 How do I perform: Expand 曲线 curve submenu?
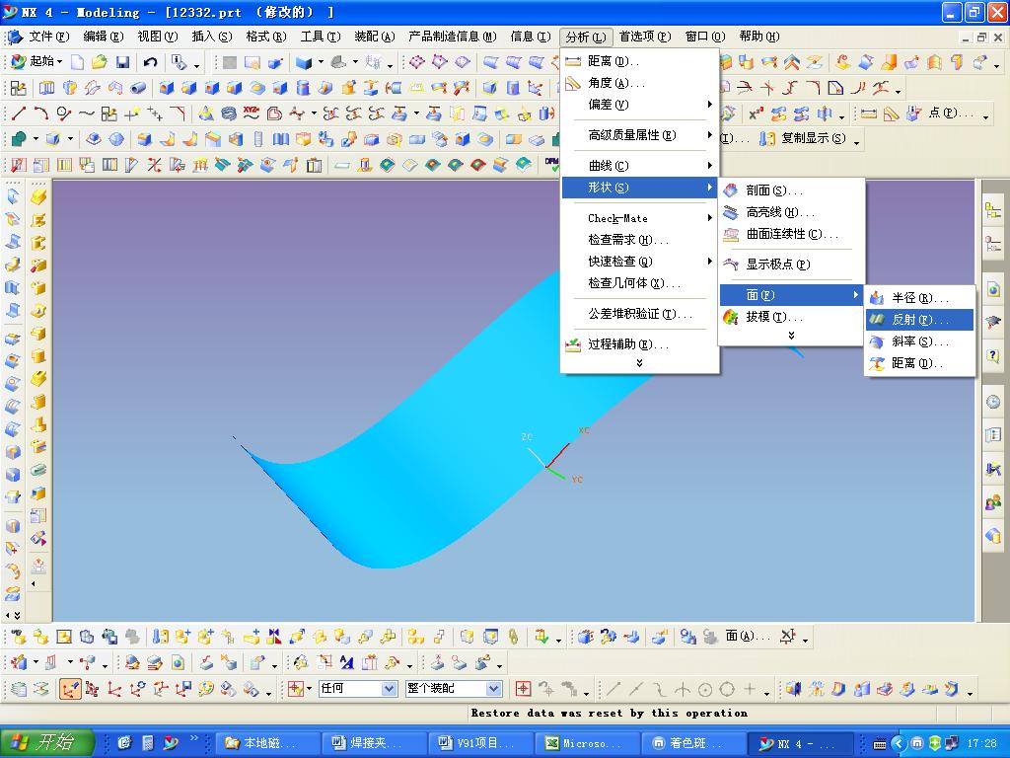click(709, 166)
